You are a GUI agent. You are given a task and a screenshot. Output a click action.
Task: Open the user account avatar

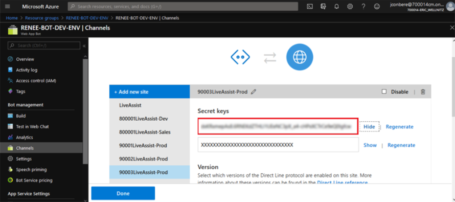[450, 6]
